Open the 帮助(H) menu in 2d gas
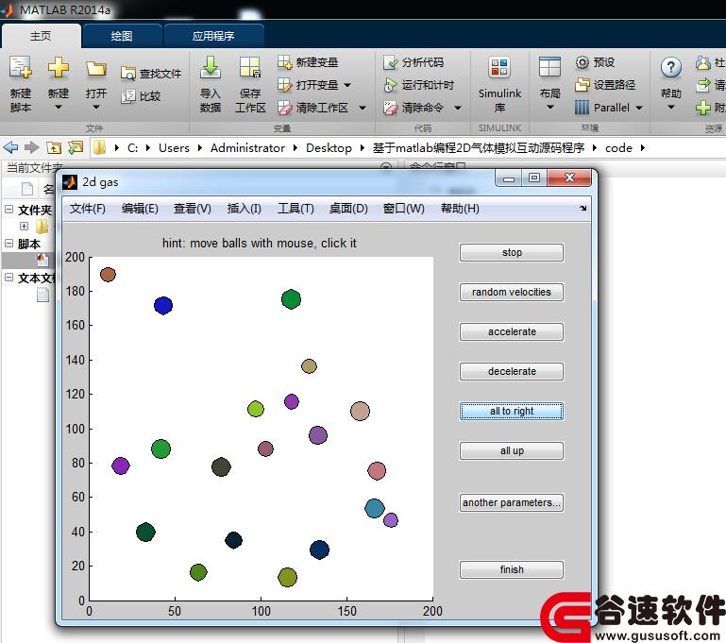Screen dimensions: 726x643 tap(460, 209)
